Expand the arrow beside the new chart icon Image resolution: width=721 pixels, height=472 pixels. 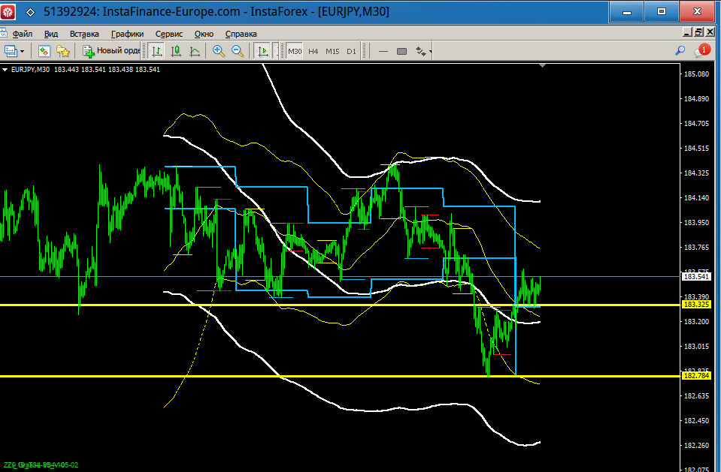pos(22,52)
